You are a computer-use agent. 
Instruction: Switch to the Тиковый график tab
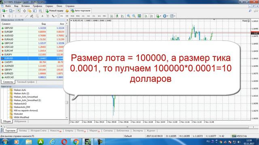25,82
